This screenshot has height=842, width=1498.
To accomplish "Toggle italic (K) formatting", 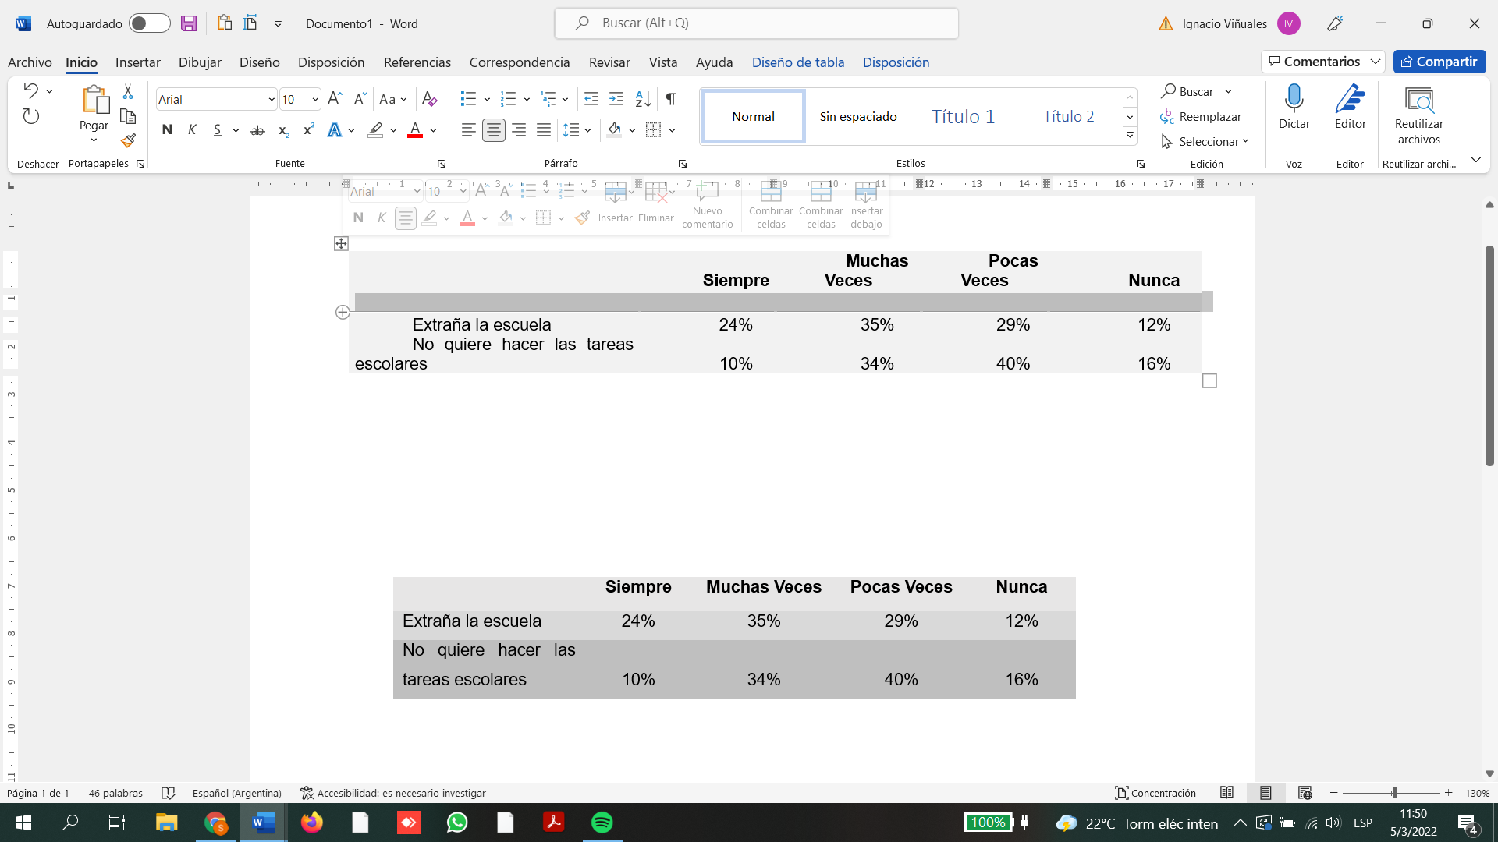I will pos(192,130).
